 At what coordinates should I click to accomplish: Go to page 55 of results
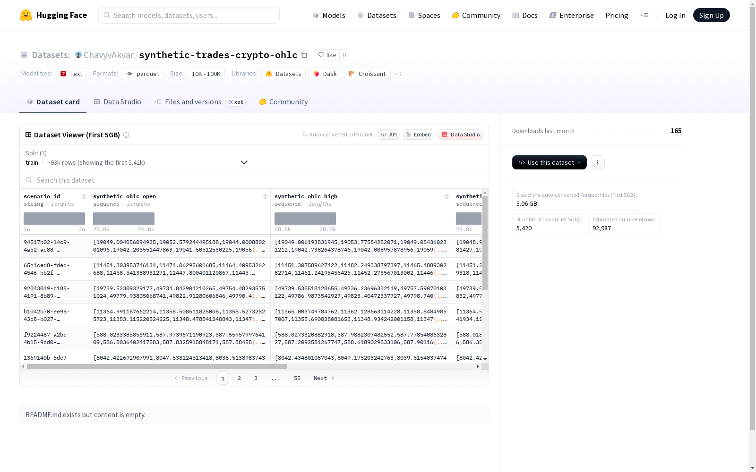pos(297,378)
